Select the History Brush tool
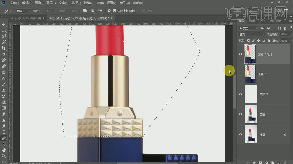Image resolution: width=293 pixels, height=164 pixels. (4, 96)
